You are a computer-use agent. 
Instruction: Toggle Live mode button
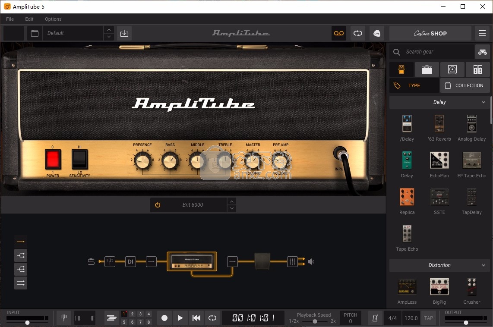pyautogui.click(x=377, y=33)
